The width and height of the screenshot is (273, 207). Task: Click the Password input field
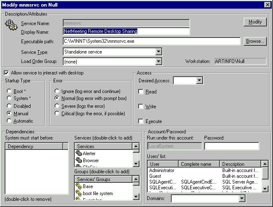click(x=231, y=146)
